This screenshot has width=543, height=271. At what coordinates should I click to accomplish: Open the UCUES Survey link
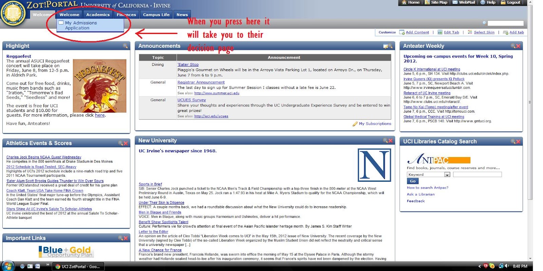[x=192, y=100]
